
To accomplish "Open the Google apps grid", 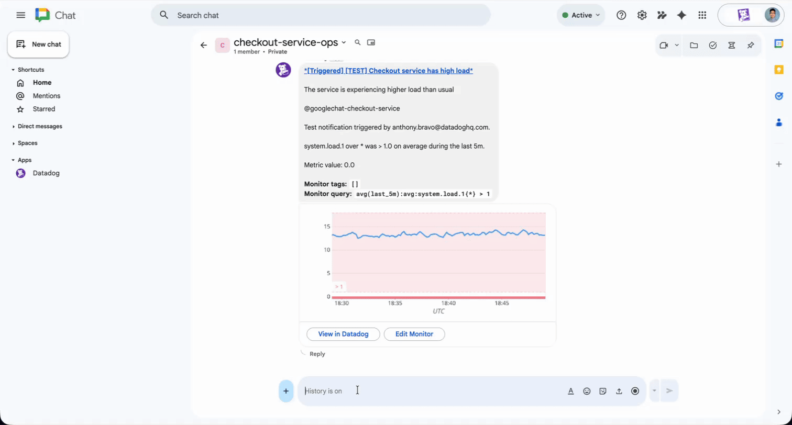I will (702, 15).
